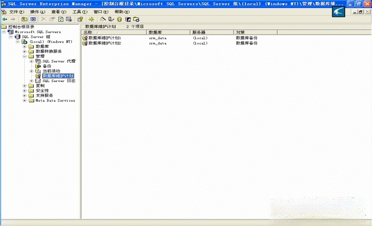Collapse the (local) (Windows NT) node

coord(17,42)
